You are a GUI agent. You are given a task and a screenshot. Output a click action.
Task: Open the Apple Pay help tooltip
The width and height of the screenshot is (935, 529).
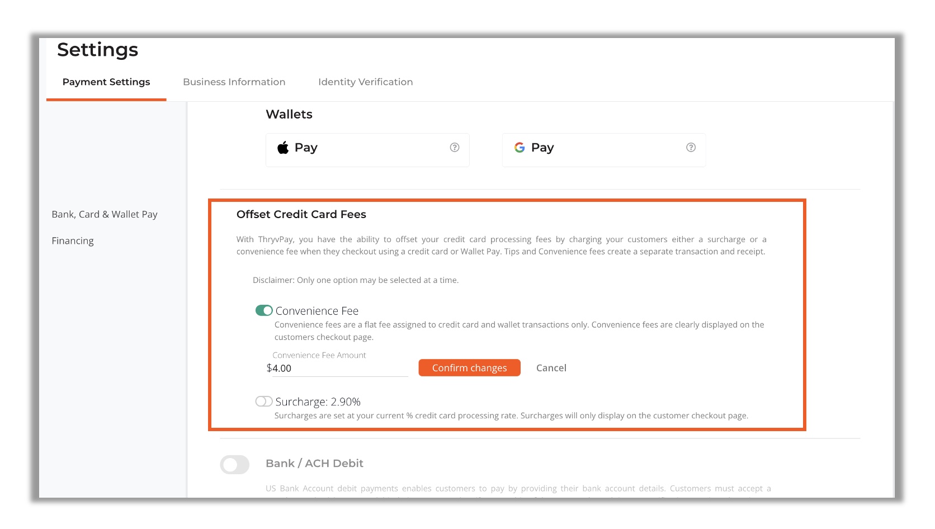click(455, 147)
